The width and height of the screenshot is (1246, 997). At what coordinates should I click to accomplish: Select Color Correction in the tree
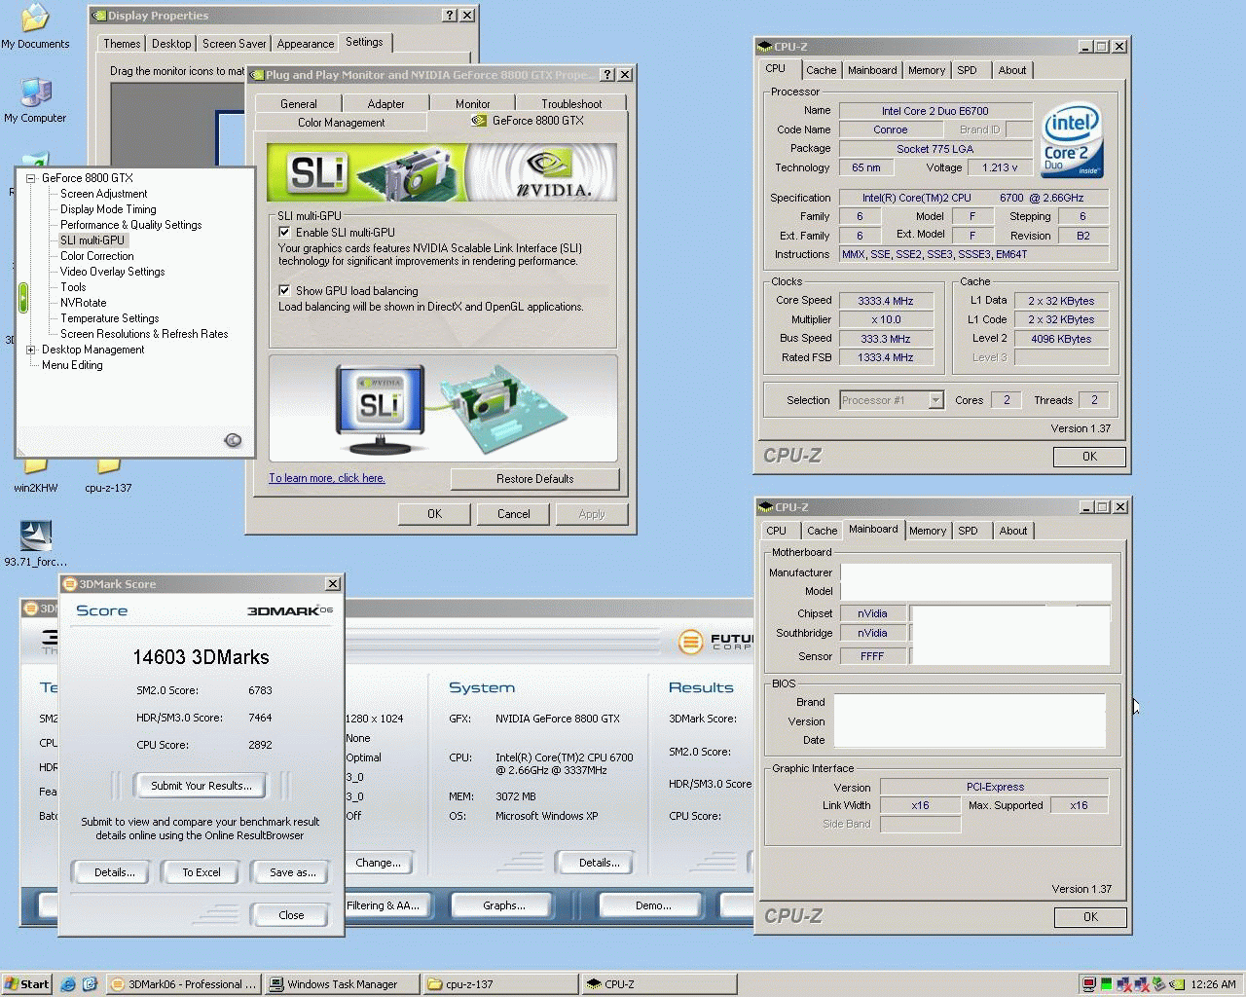click(x=96, y=256)
